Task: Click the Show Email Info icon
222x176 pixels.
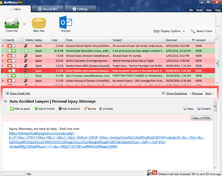Action: click(x=7, y=93)
